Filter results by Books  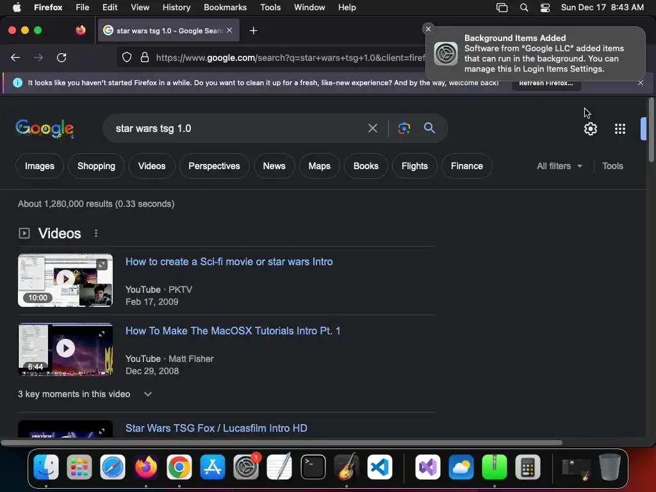click(366, 166)
